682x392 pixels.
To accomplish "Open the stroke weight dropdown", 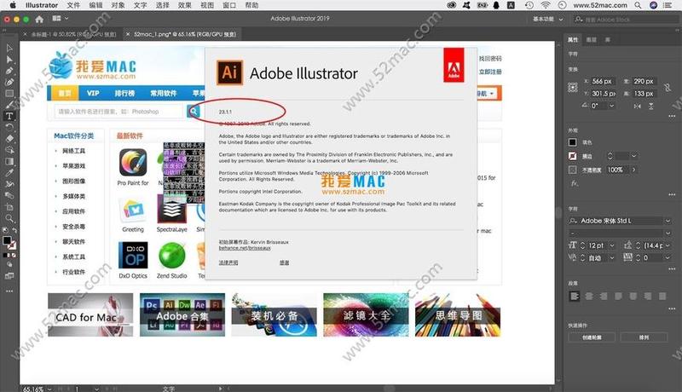I will (634, 156).
